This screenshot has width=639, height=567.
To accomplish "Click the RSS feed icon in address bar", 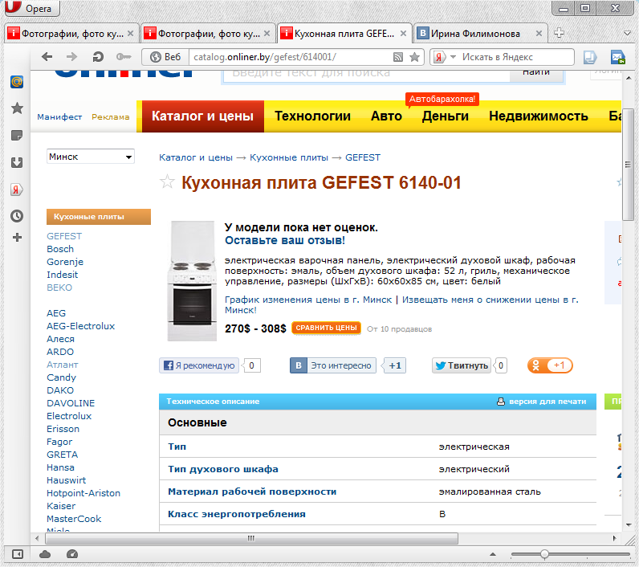I will tap(397, 57).
